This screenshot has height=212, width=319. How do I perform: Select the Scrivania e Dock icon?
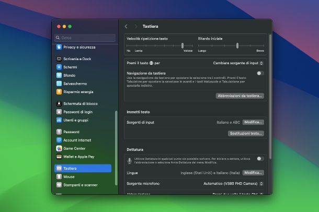pos(59,59)
